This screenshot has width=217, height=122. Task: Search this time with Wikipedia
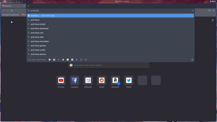click(x=72, y=60)
